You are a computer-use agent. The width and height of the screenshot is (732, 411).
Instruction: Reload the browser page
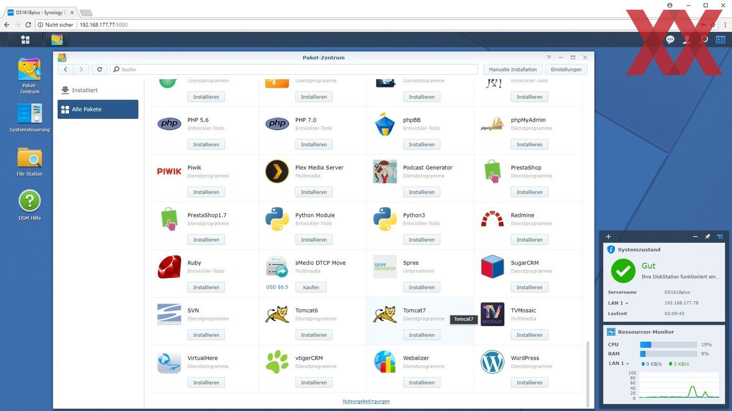coord(29,25)
